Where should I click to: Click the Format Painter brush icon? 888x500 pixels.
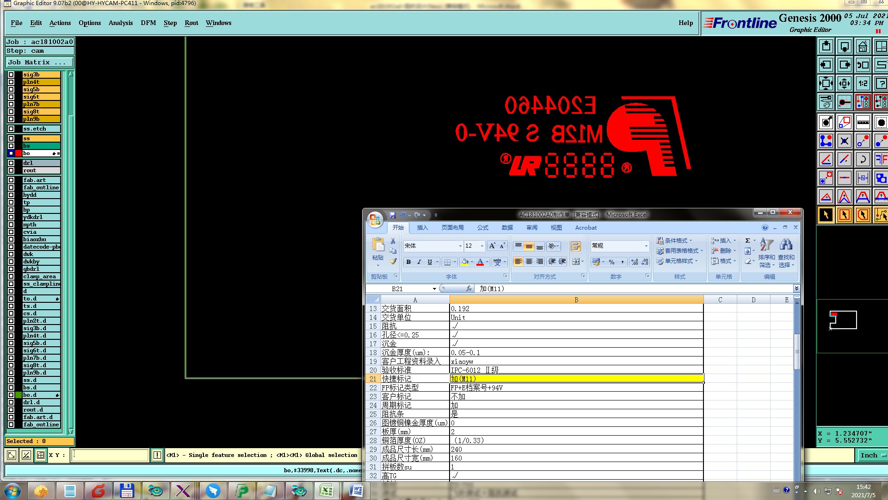[393, 262]
